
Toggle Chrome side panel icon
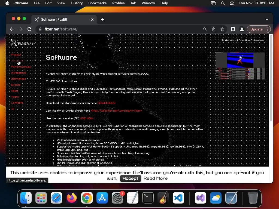[233, 29]
